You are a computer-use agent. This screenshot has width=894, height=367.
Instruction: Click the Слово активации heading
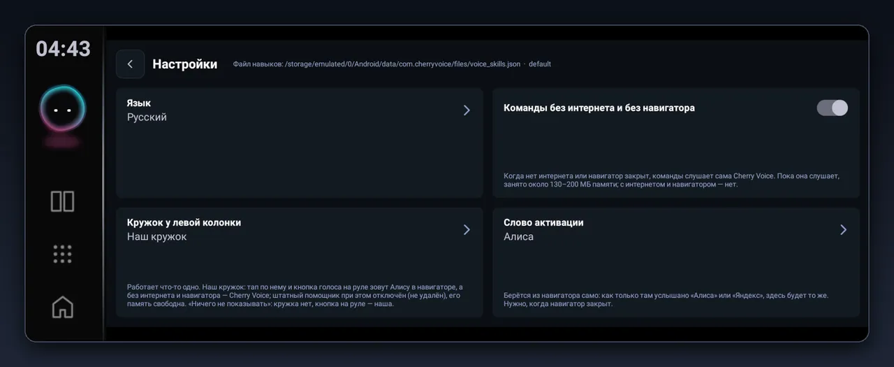[543, 222]
